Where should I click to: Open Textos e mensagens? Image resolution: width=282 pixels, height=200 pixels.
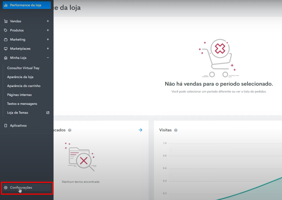click(22, 103)
